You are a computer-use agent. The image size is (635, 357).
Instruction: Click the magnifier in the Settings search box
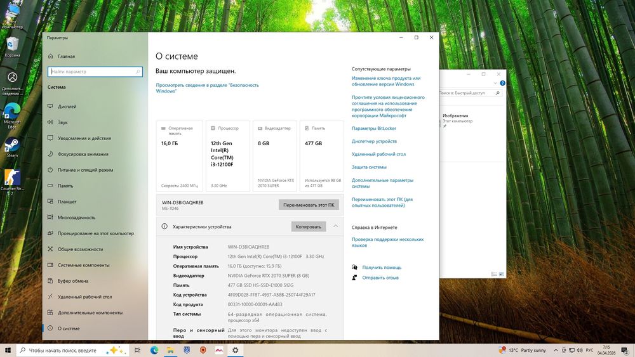click(138, 72)
